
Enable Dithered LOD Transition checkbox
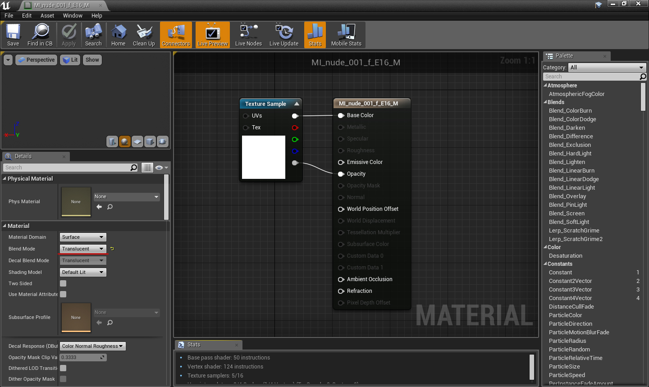click(x=63, y=368)
